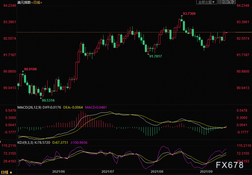Click the 91.7817 low price label

click(x=156, y=56)
